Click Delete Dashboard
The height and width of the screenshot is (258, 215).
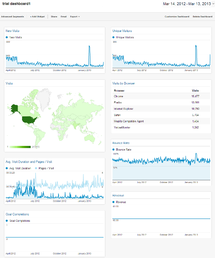pyautogui.click(x=202, y=17)
